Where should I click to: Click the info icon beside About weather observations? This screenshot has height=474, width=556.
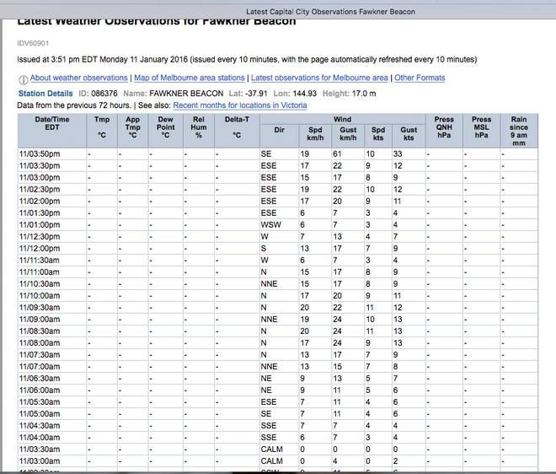(23, 80)
